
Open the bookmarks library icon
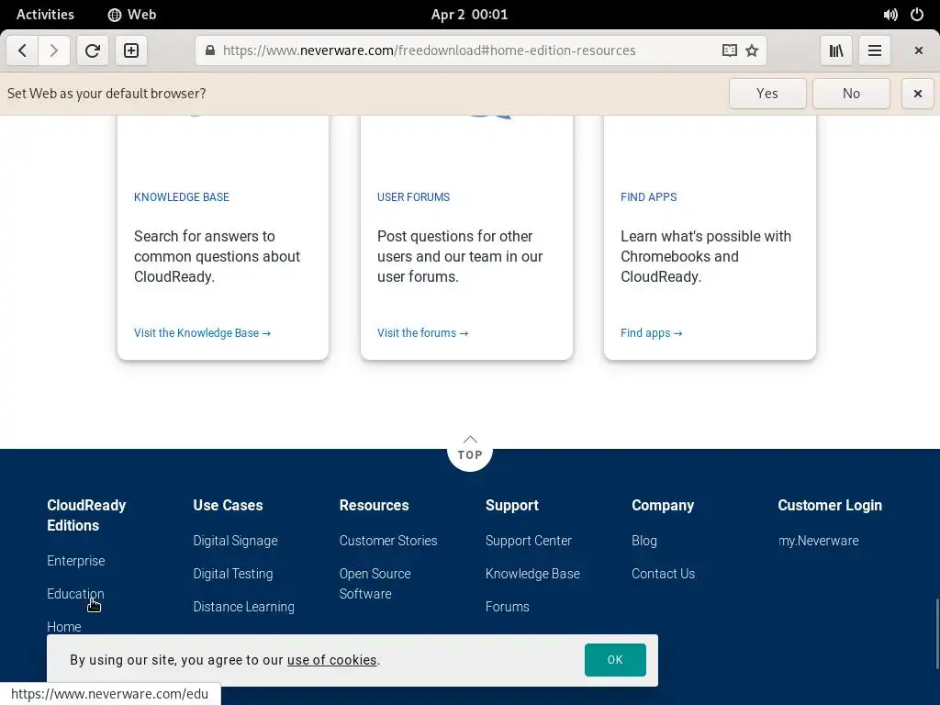(836, 50)
